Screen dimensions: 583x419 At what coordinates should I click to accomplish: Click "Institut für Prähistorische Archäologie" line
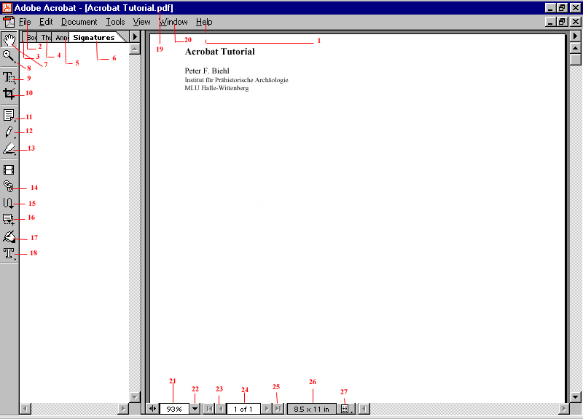click(236, 80)
